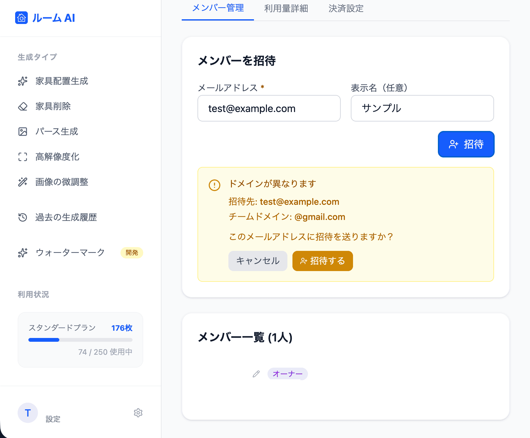Open the 利用量詳細 tab
The width and height of the screenshot is (530, 438).
coord(286,9)
